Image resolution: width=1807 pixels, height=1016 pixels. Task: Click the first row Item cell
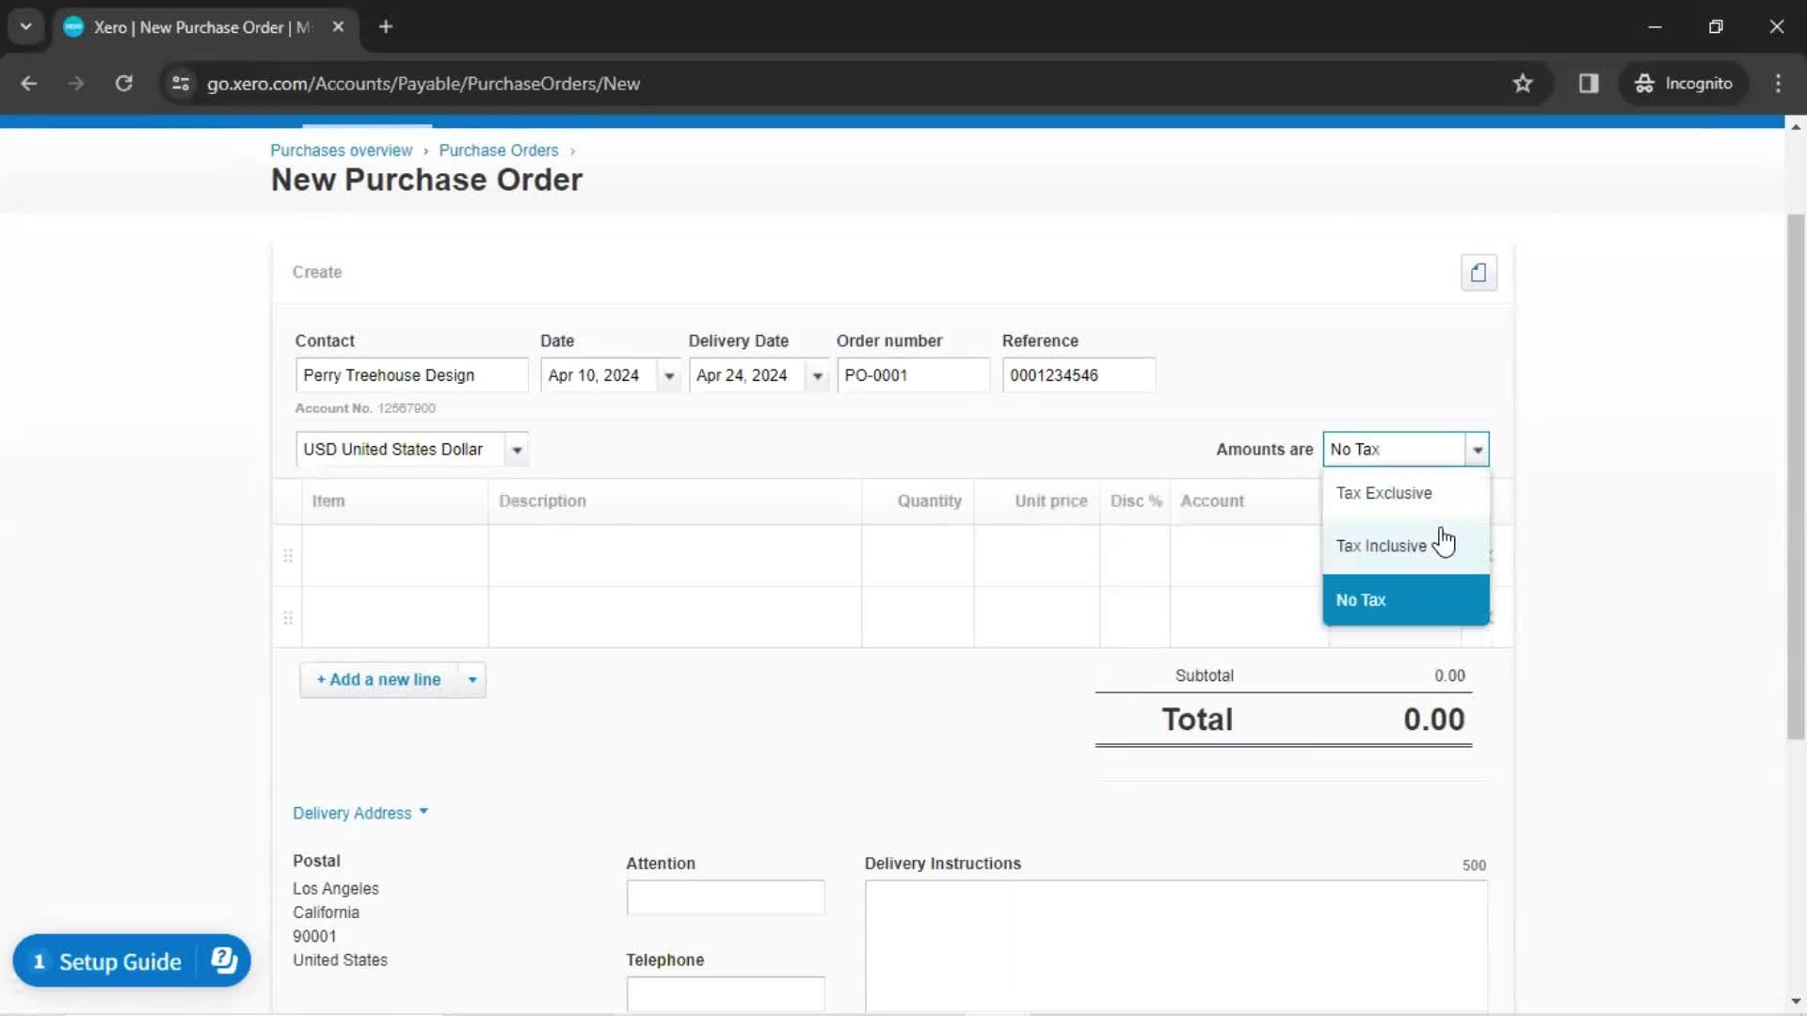394,556
